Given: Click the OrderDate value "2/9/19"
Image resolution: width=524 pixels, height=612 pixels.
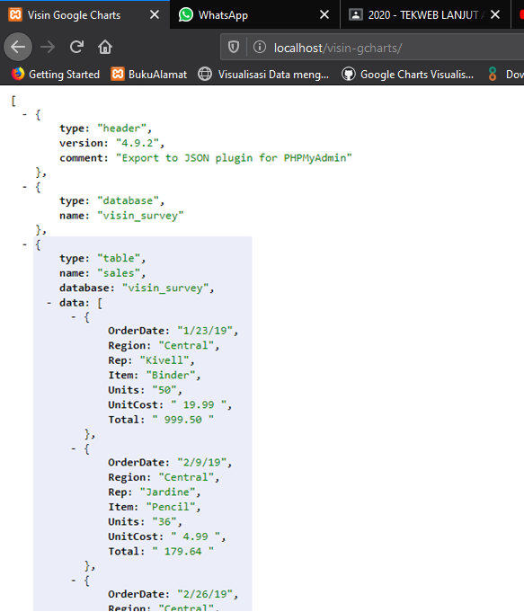Looking at the screenshot, I should 202,463.
